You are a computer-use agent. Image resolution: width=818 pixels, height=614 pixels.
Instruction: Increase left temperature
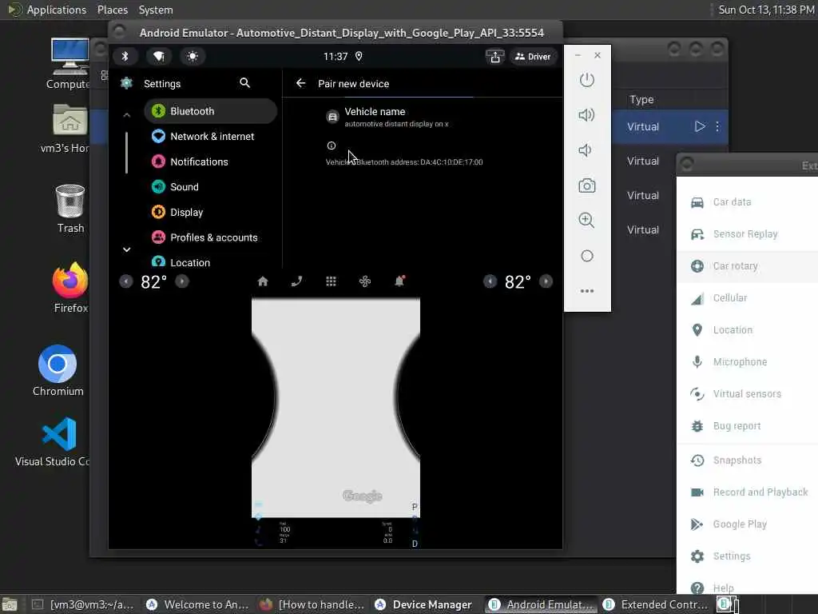tap(181, 281)
